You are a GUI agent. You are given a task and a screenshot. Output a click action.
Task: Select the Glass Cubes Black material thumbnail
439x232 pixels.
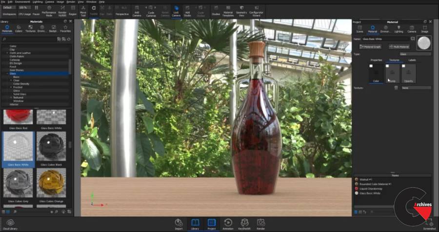point(51,146)
